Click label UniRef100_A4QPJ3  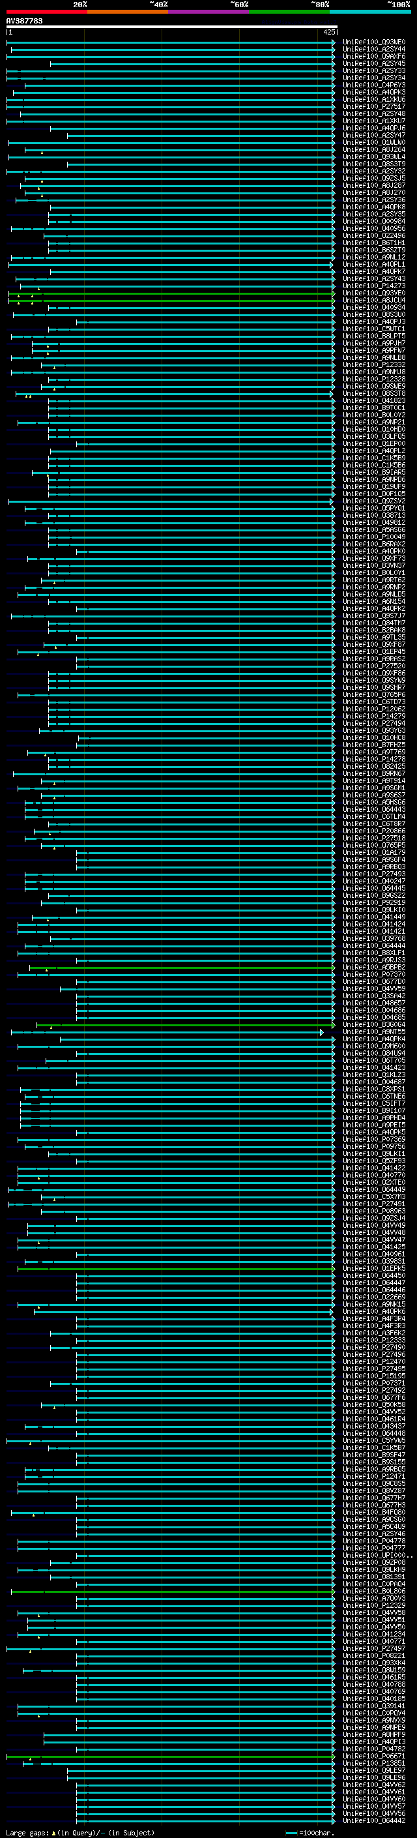pos(373,322)
